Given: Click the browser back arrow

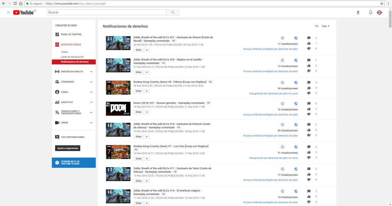Looking at the screenshot, I should 3,3.
